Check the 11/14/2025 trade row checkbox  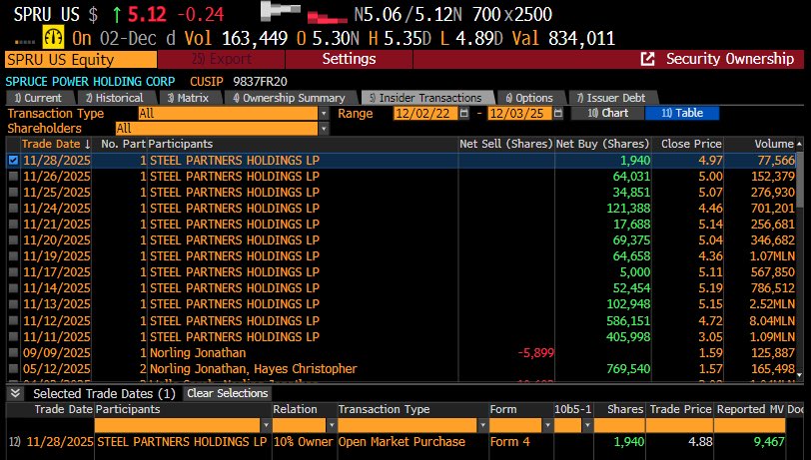(x=13, y=288)
